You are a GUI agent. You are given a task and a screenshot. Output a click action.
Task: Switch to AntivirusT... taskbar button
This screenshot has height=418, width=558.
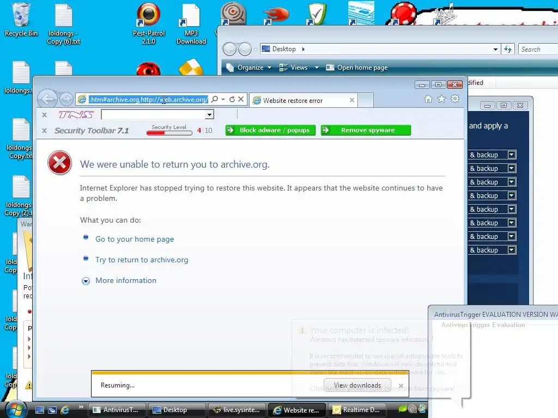(117, 410)
